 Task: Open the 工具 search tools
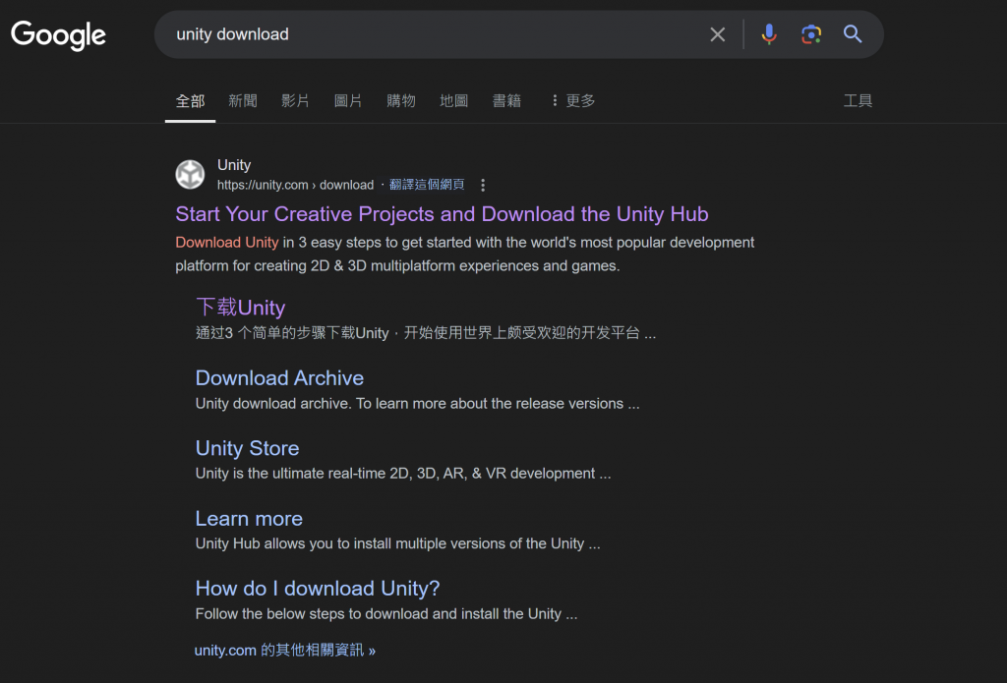(858, 101)
